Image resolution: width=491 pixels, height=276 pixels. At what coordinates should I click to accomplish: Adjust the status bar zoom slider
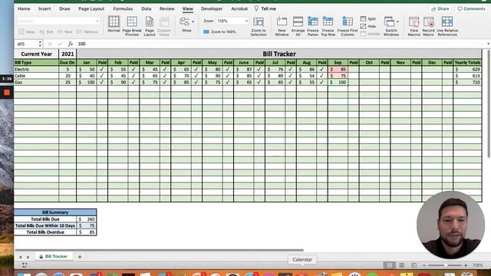[x=445, y=265]
